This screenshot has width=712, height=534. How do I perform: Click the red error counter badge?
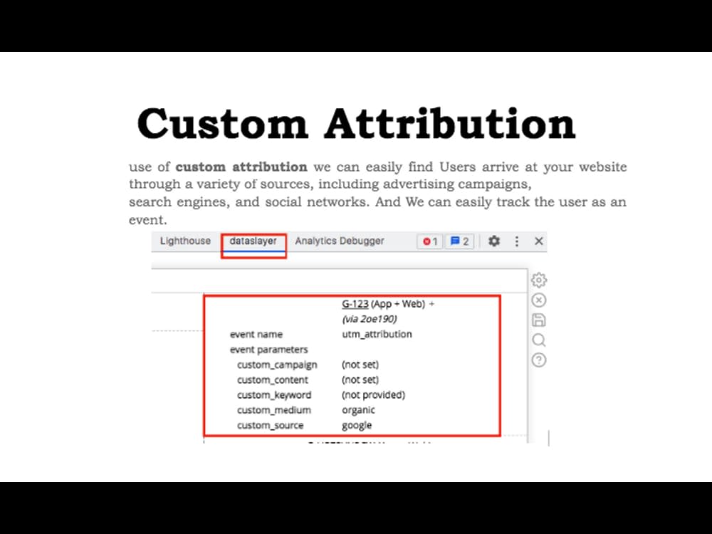[428, 241]
